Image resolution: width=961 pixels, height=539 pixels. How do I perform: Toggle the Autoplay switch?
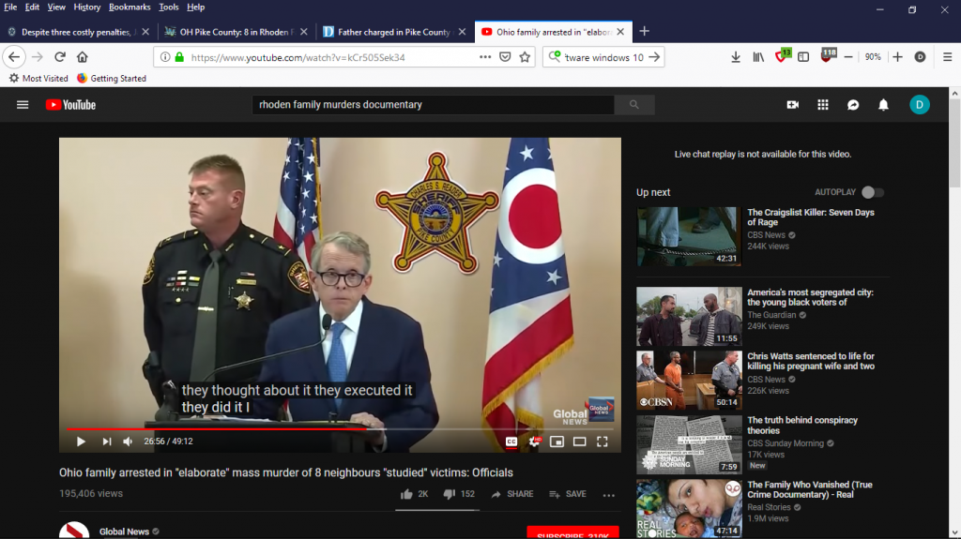click(x=872, y=192)
